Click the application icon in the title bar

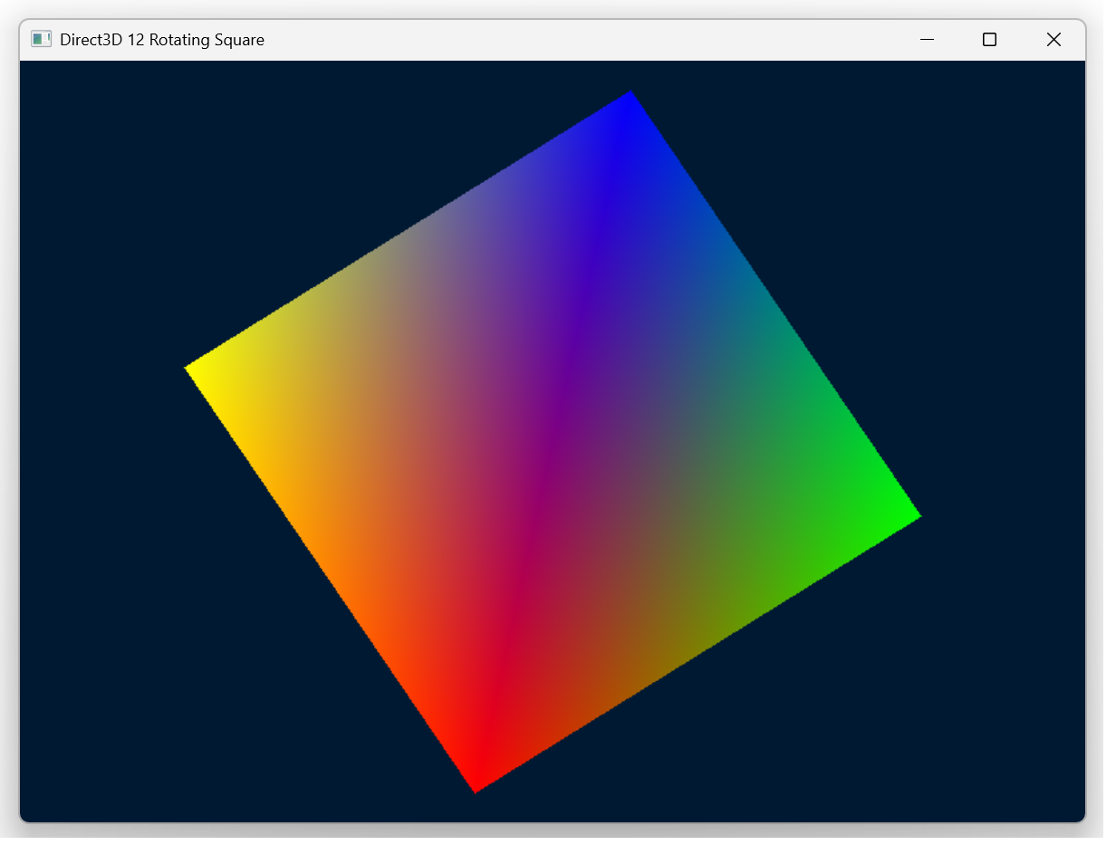click(x=41, y=39)
